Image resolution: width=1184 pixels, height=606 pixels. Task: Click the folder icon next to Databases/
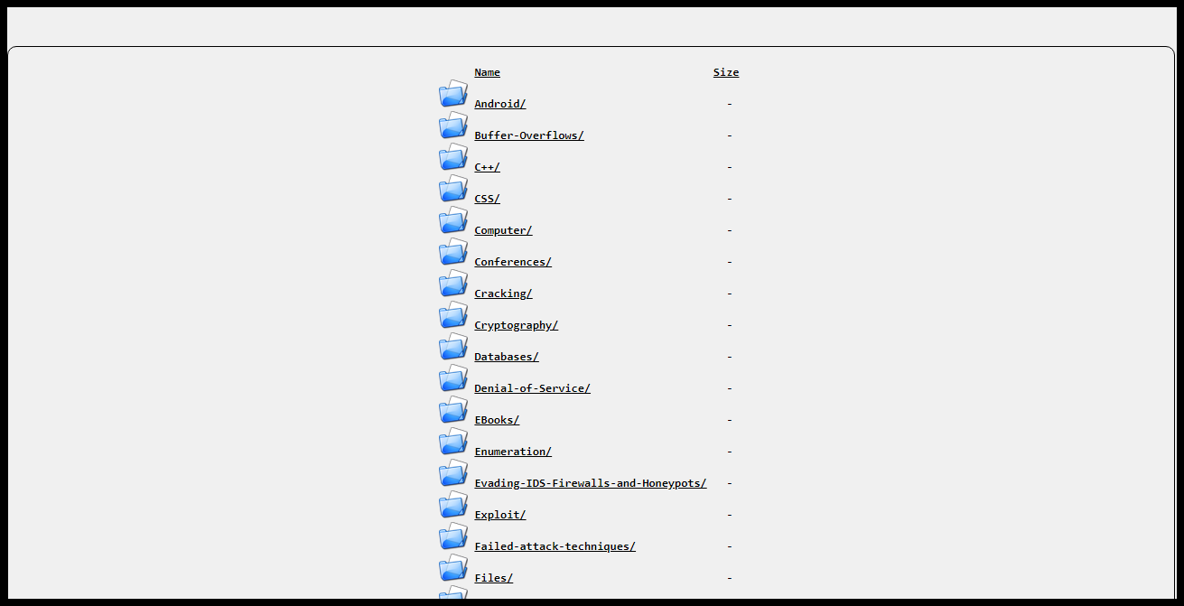point(453,347)
